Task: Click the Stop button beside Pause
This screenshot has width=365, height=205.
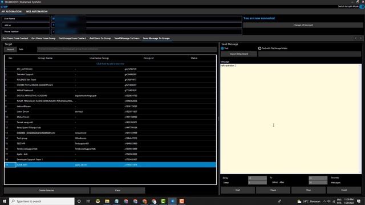Action: tap(309, 190)
